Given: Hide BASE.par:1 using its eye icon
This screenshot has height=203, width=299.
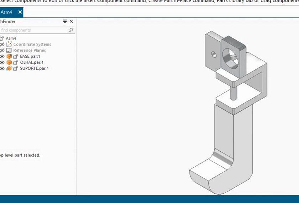Looking at the screenshot, I should 2,56.
